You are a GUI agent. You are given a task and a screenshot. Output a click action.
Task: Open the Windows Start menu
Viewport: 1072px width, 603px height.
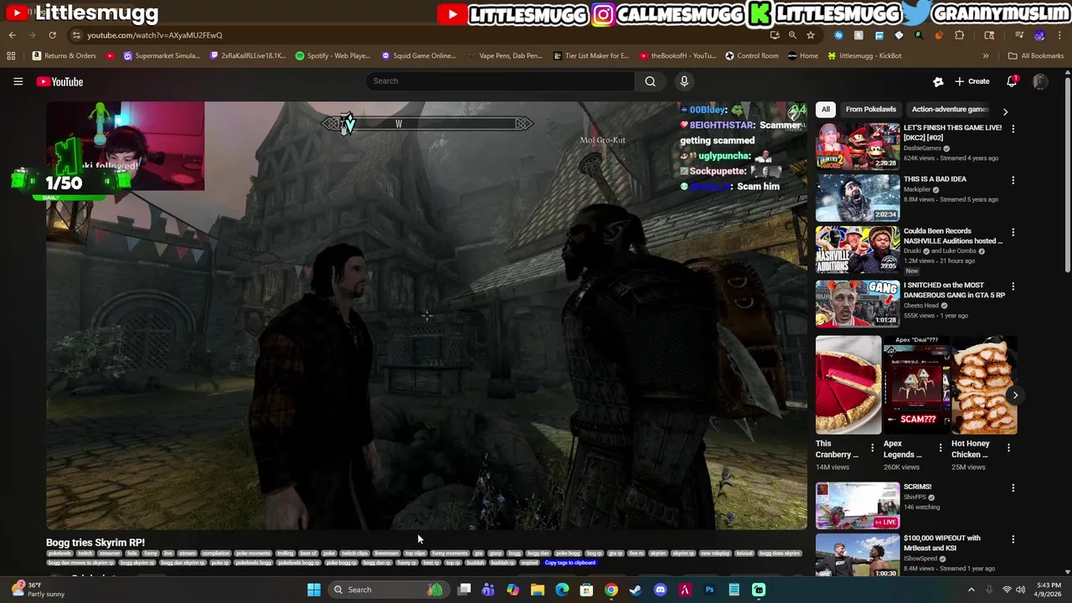coord(313,590)
